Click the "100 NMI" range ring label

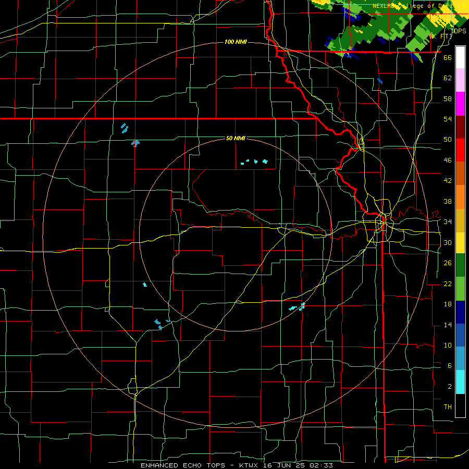(236, 42)
